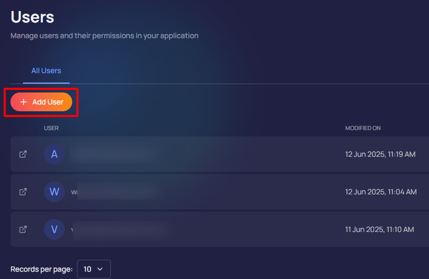Click the circular A avatar

coord(54,154)
